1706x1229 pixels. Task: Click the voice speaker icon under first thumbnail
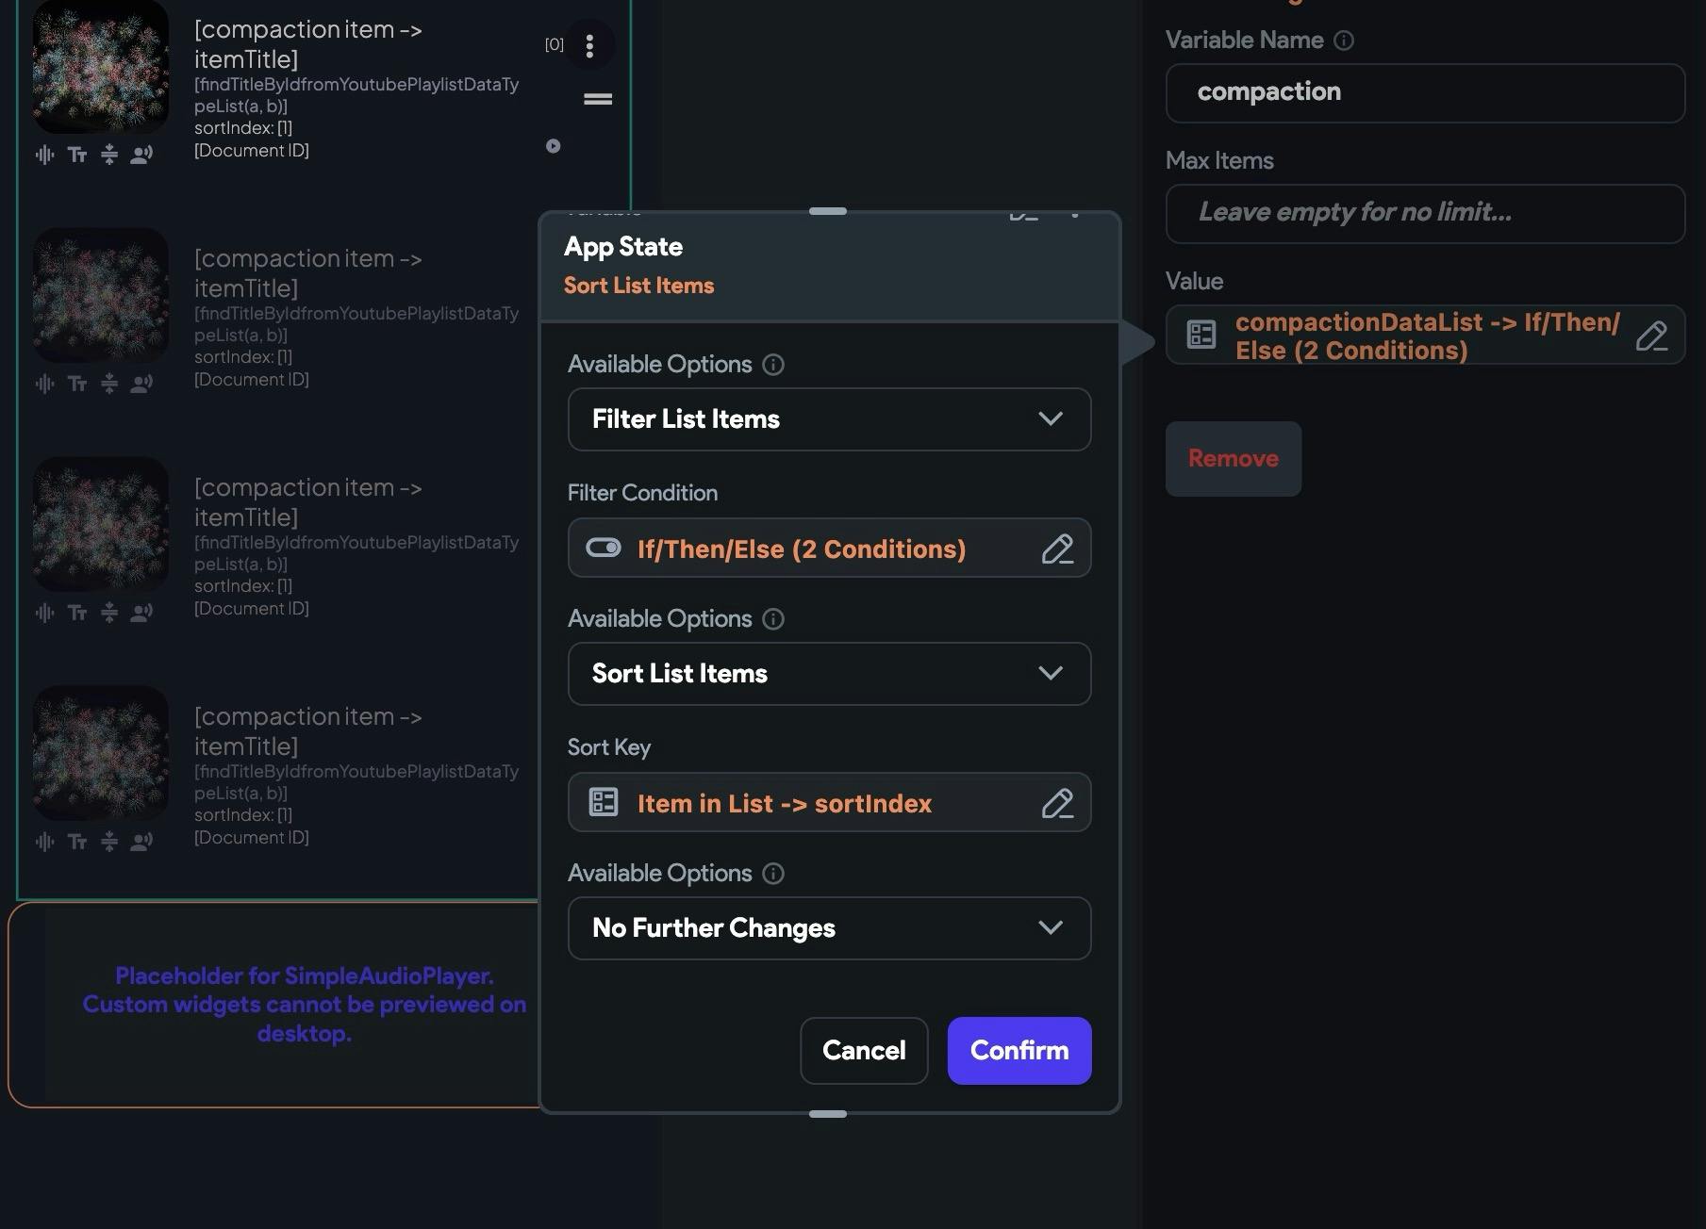tap(141, 155)
